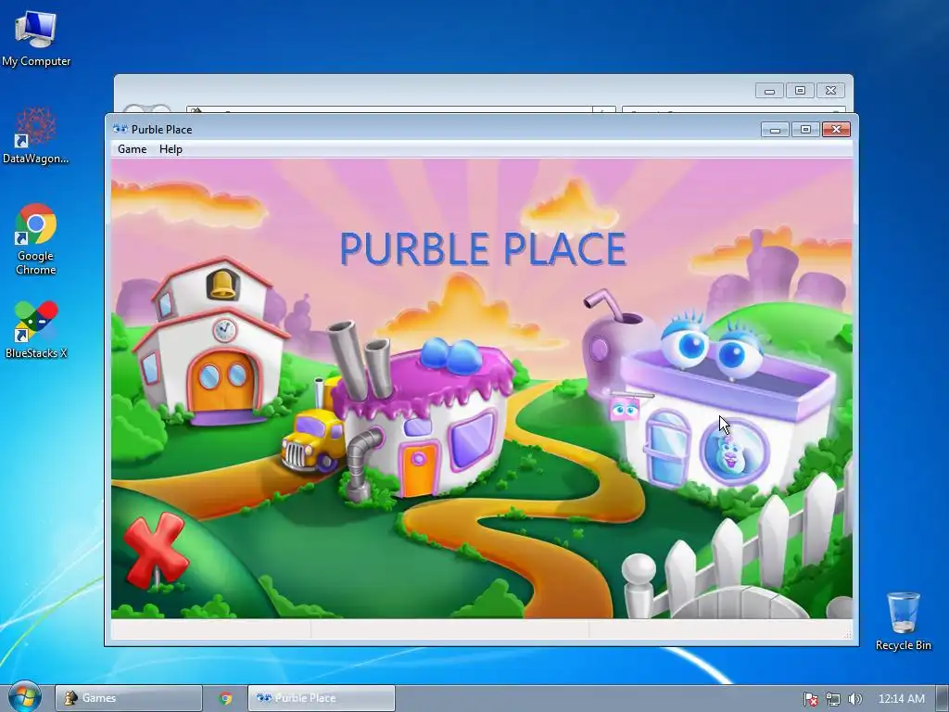The image size is (949, 712).
Task: Click the yellow delivery truck by the bakery
Action: 312,440
